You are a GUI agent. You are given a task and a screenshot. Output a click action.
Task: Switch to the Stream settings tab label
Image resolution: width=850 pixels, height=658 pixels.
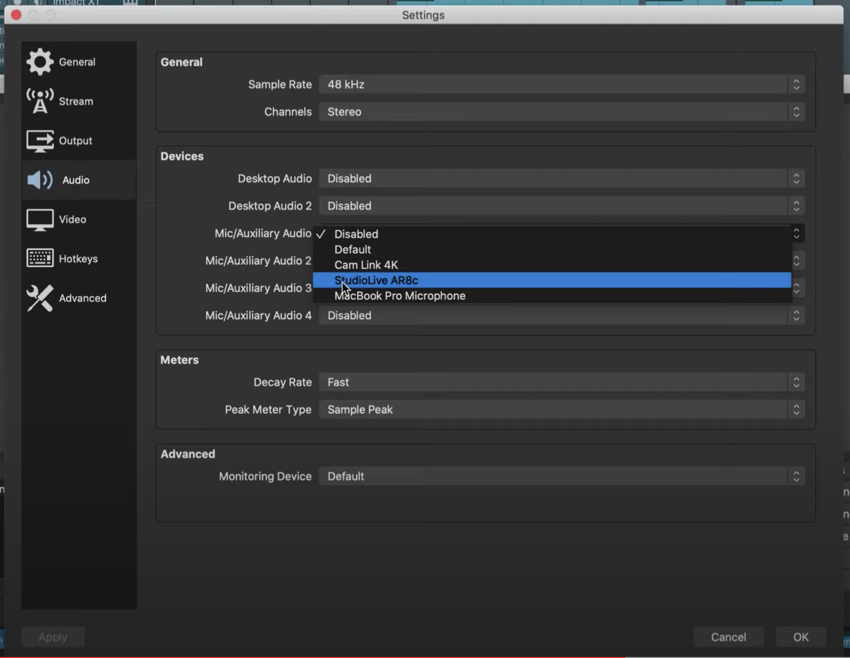click(x=76, y=101)
